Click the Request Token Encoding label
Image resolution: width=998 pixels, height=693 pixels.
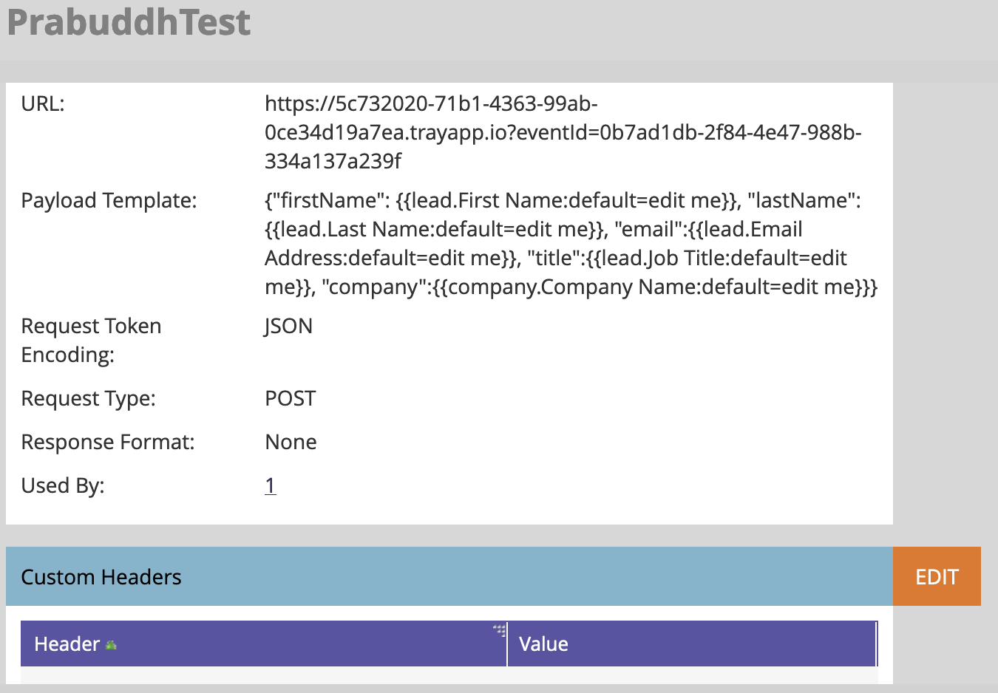coord(91,340)
